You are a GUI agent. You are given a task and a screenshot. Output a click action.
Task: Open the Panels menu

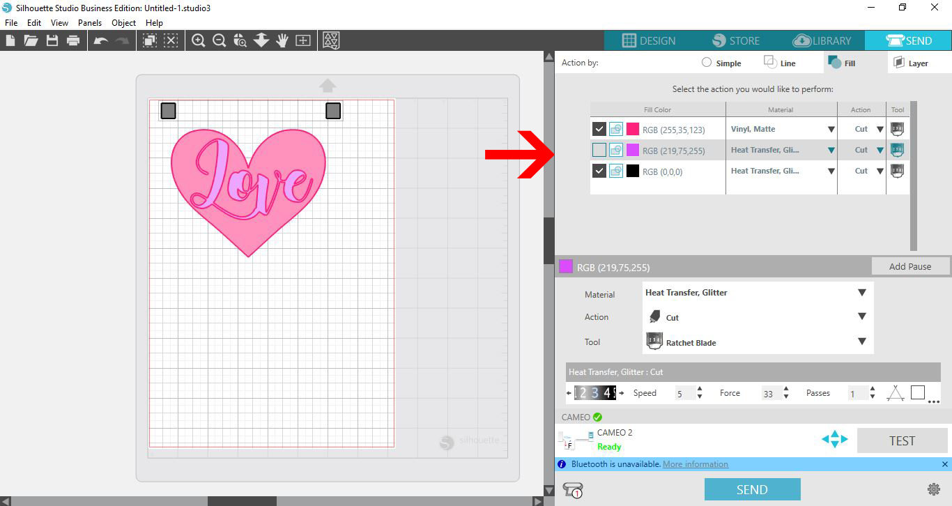click(90, 23)
